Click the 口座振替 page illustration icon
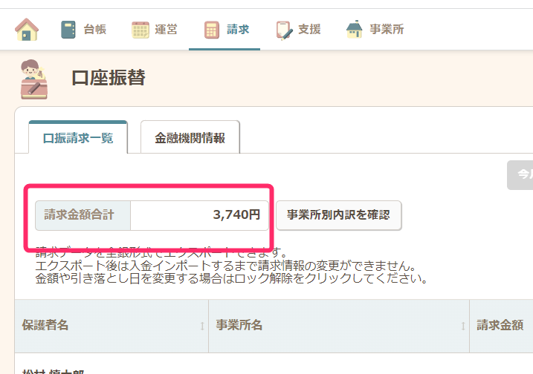Screen dimensions: 533x374 click(x=34, y=79)
